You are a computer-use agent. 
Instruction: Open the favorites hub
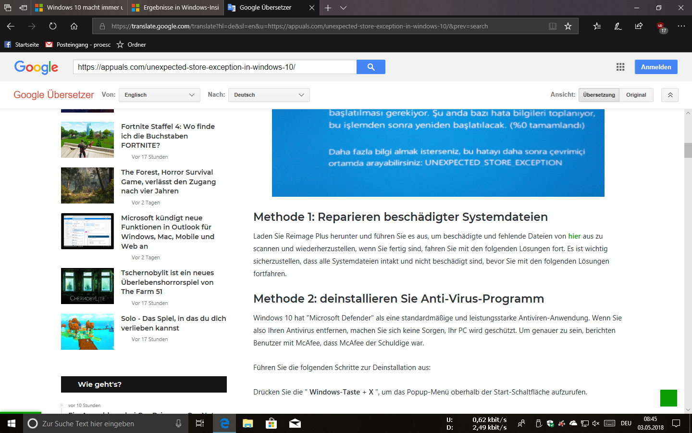tap(597, 26)
